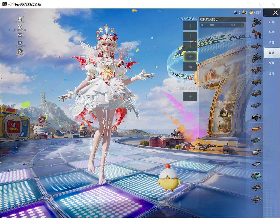Close the emulator window
Image resolution: width=280 pixels, height=218 pixels.
[273, 4]
